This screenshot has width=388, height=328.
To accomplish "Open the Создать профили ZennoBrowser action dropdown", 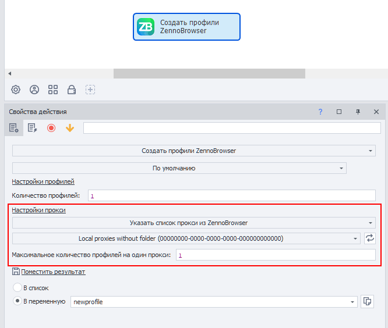I will tap(194, 151).
